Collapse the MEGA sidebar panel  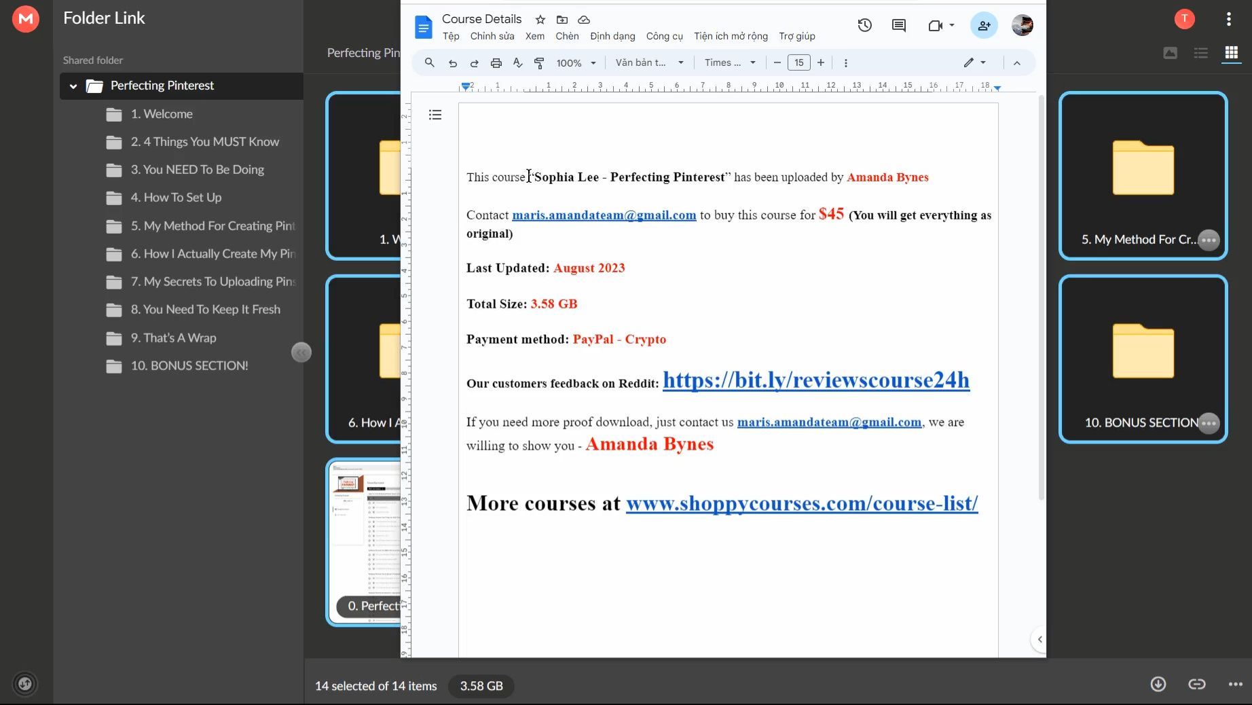301,352
